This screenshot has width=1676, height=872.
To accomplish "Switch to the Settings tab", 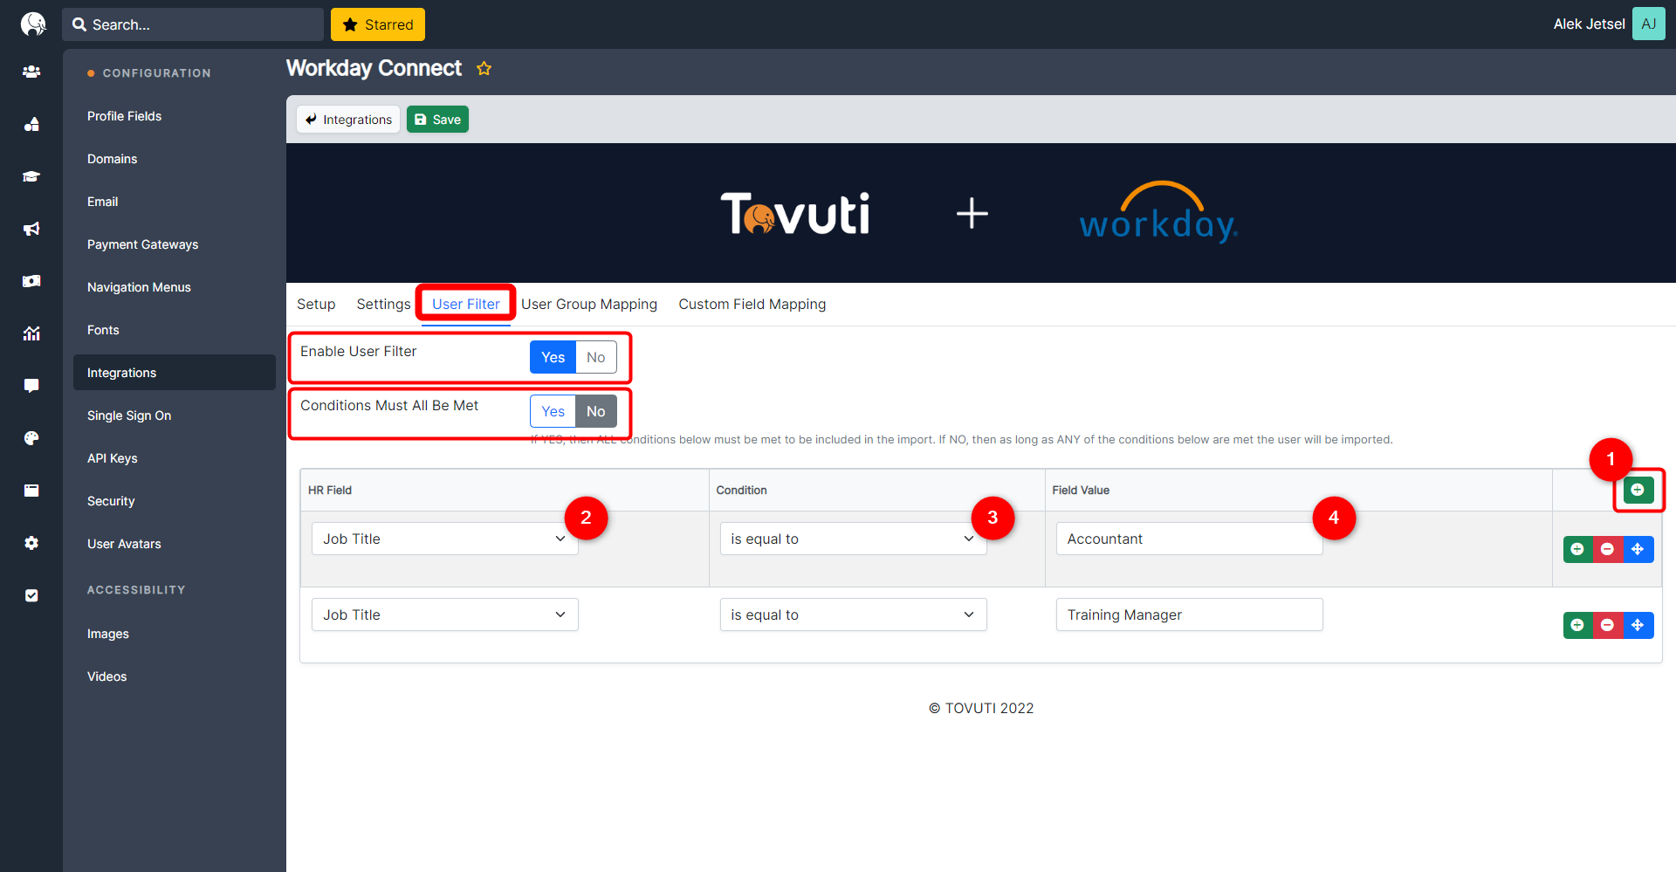I will (x=383, y=304).
